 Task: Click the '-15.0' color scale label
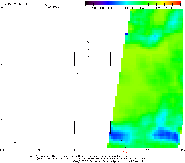coord(86,8)
